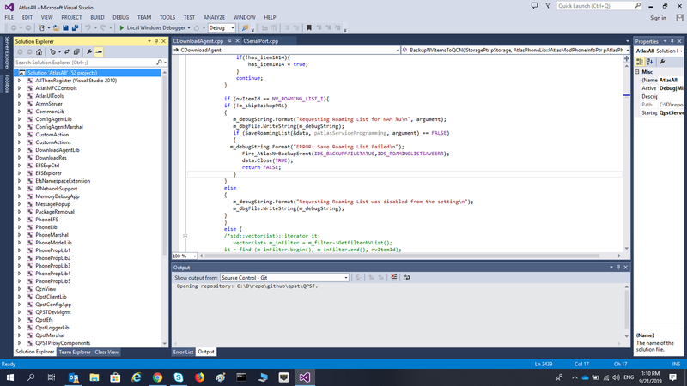Open Visual Studio in Windows taskbar
Screen dimensions: 687x386
(x=305, y=377)
